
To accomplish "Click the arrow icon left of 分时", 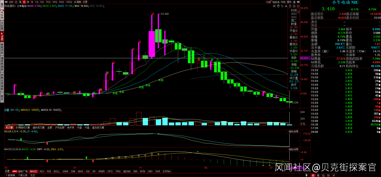I will tap(7, 2).
